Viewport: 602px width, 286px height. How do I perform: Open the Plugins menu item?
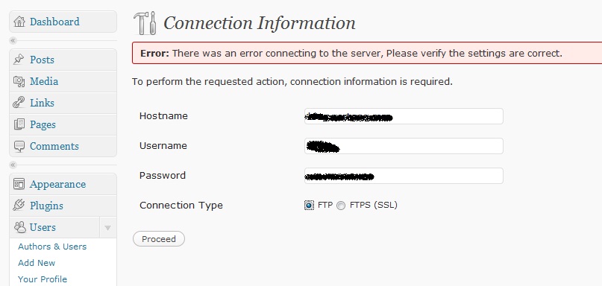(63, 206)
